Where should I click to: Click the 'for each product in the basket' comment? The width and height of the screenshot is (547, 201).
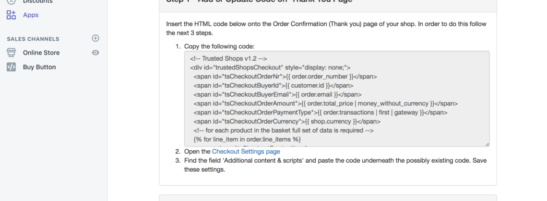click(284, 131)
